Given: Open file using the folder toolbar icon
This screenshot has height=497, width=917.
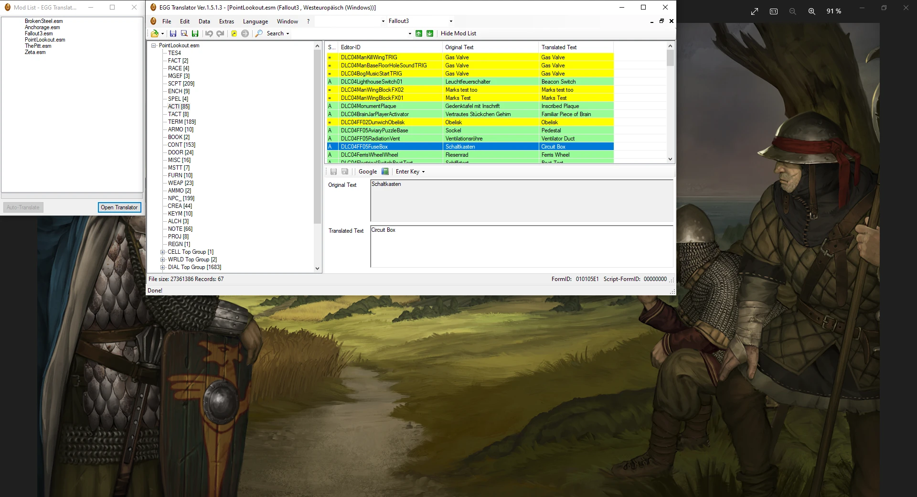Looking at the screenshot, I should coord(155,33).
